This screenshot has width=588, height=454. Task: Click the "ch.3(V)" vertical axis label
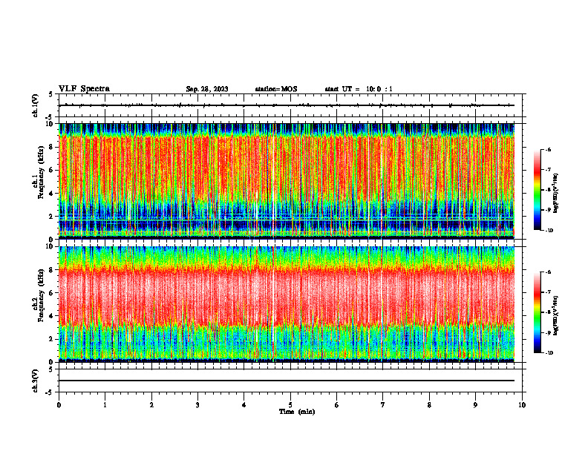[x=35, y=381]
